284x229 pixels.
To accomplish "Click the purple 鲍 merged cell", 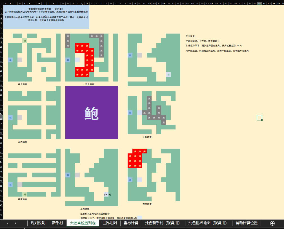I will pos(92,113).
